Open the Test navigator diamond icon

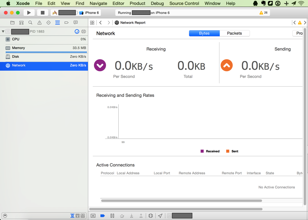click(x=48, y=23)
